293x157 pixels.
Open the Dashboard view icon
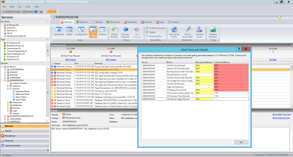click(59, 31)
